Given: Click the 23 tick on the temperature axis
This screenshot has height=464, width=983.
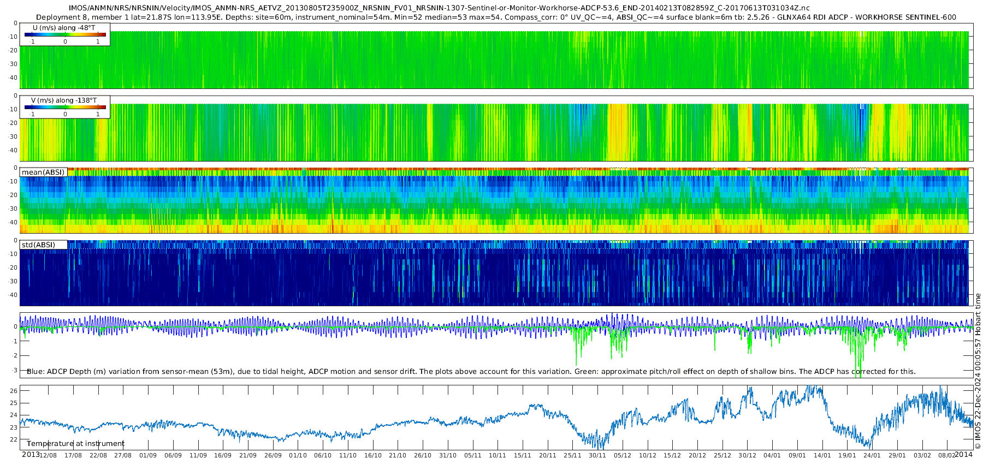Looking at the screenshot, I should pyautogui.click(x=14, y=427).
